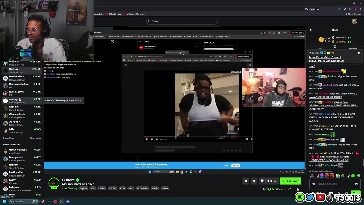Open the emoji picker in chat input
Screen dimensions: 364x205
(357, 184)
